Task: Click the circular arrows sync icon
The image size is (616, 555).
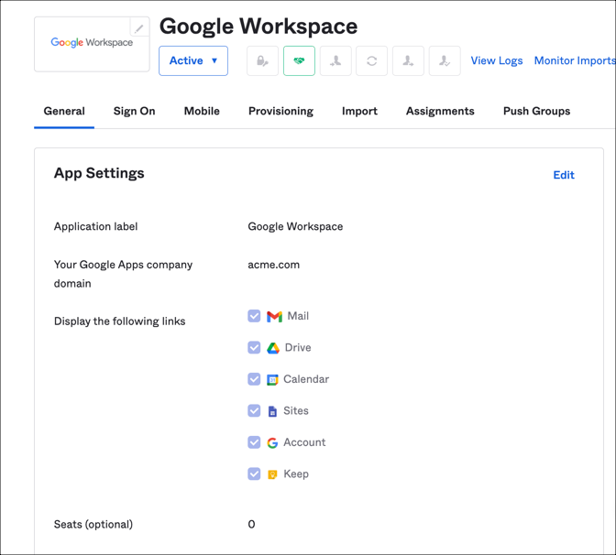Action: (371, 61)
